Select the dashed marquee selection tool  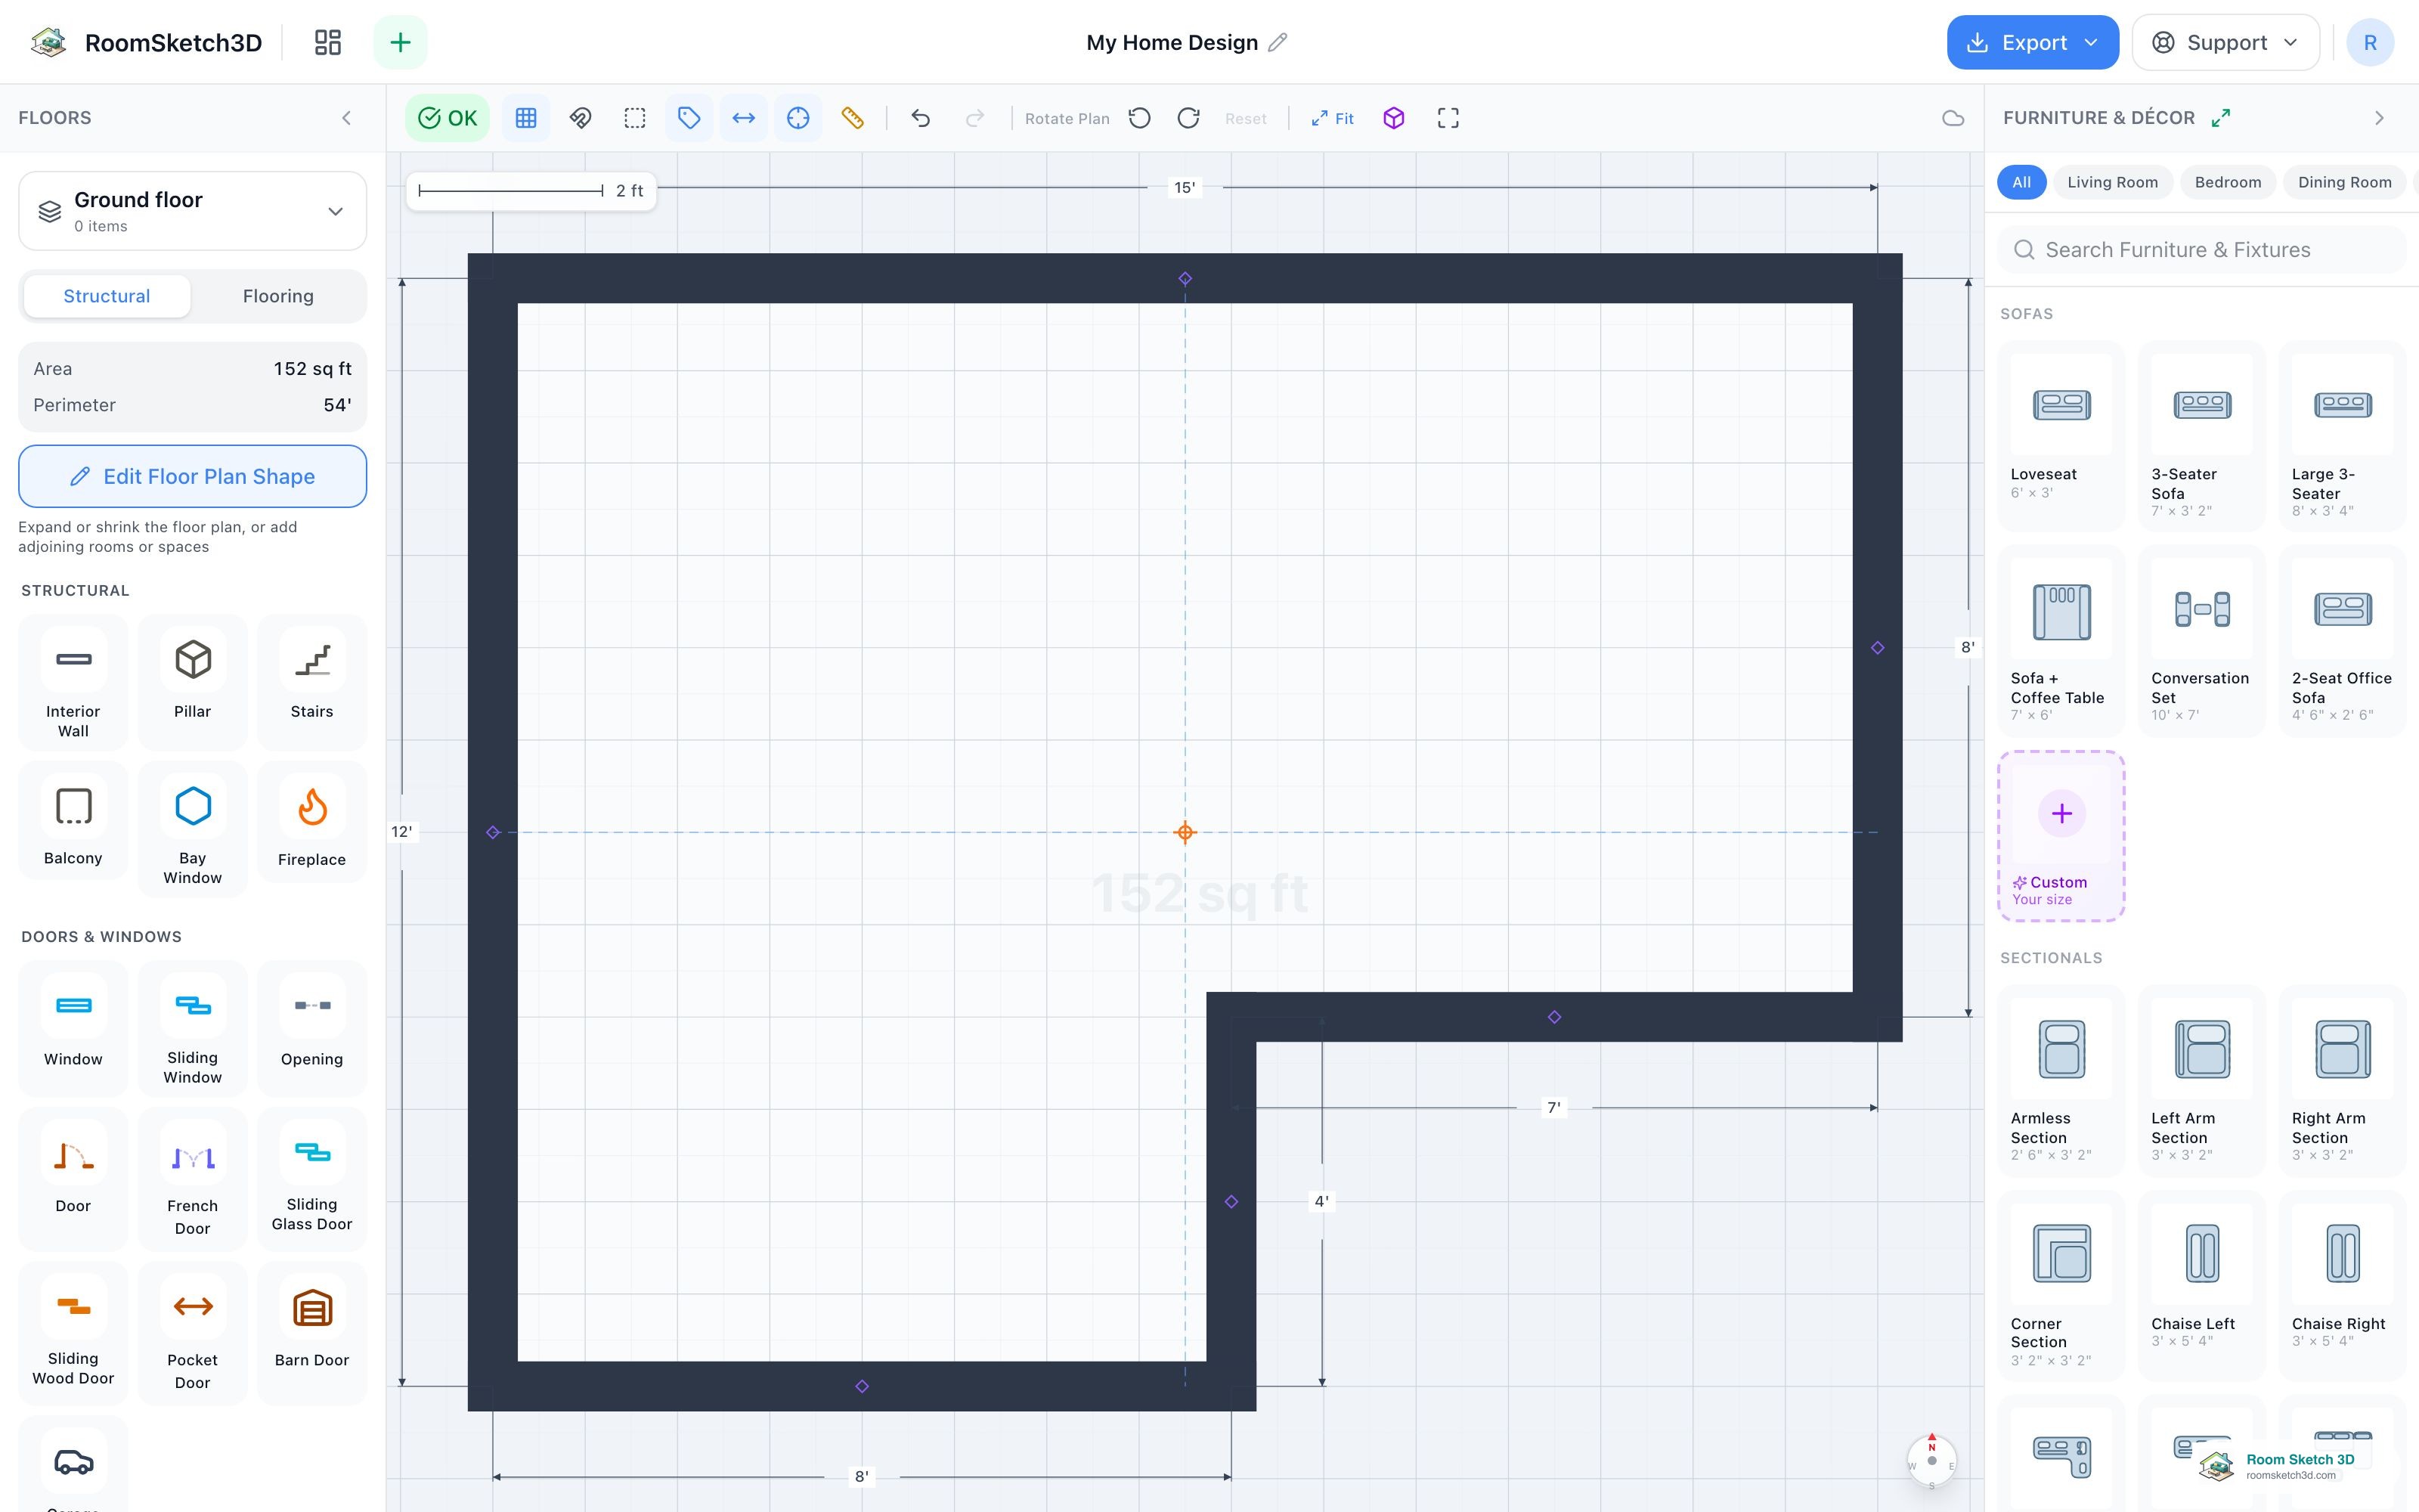635,118
